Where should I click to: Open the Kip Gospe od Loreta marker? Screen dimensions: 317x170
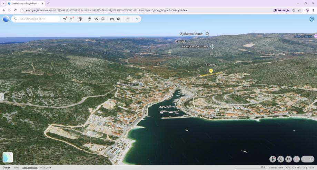207,34
